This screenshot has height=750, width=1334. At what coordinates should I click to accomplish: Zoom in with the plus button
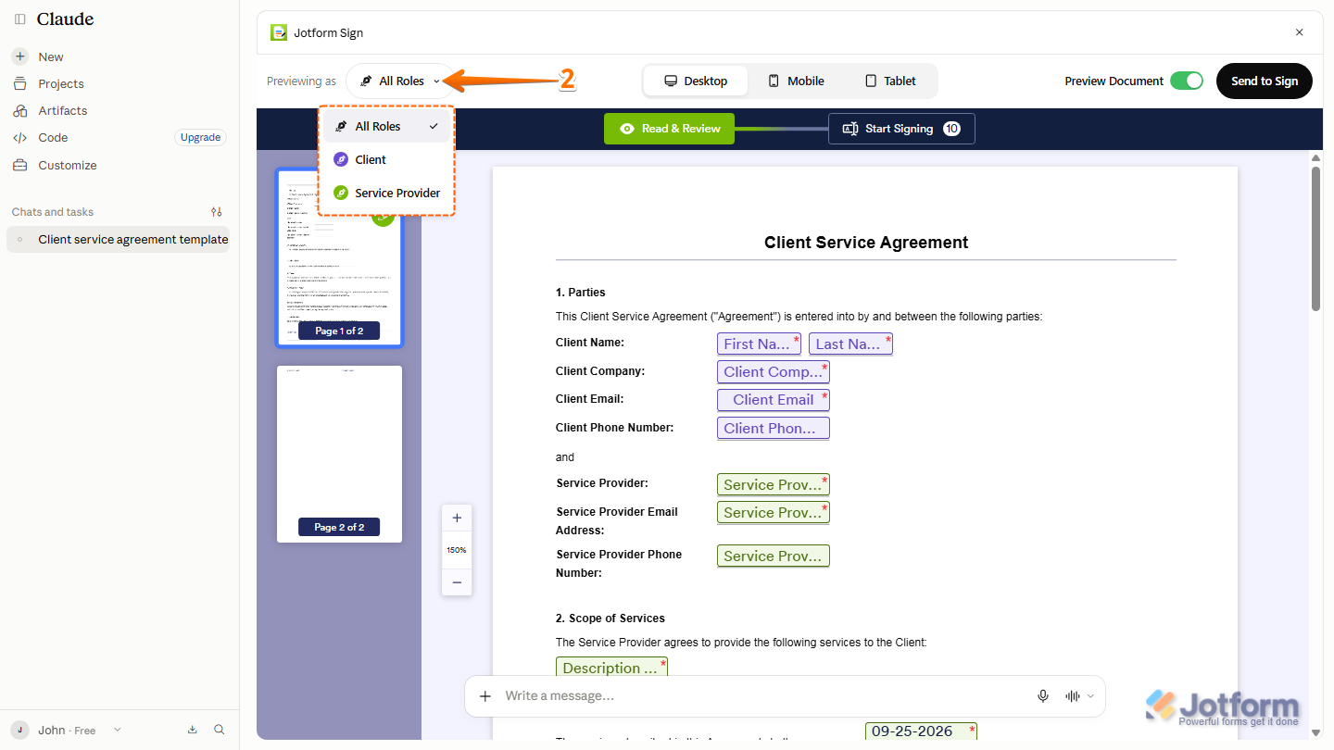457,519
